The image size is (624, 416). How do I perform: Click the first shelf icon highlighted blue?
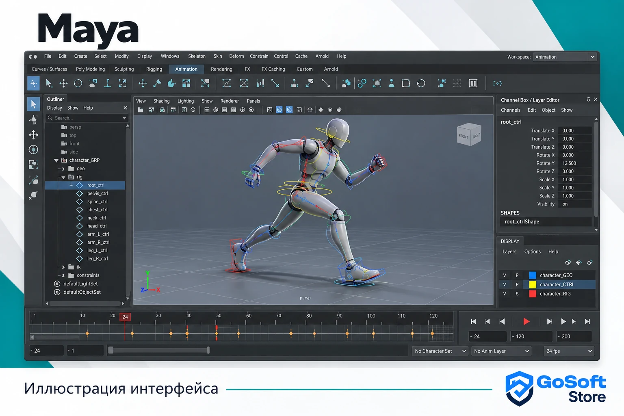point(33,83)
